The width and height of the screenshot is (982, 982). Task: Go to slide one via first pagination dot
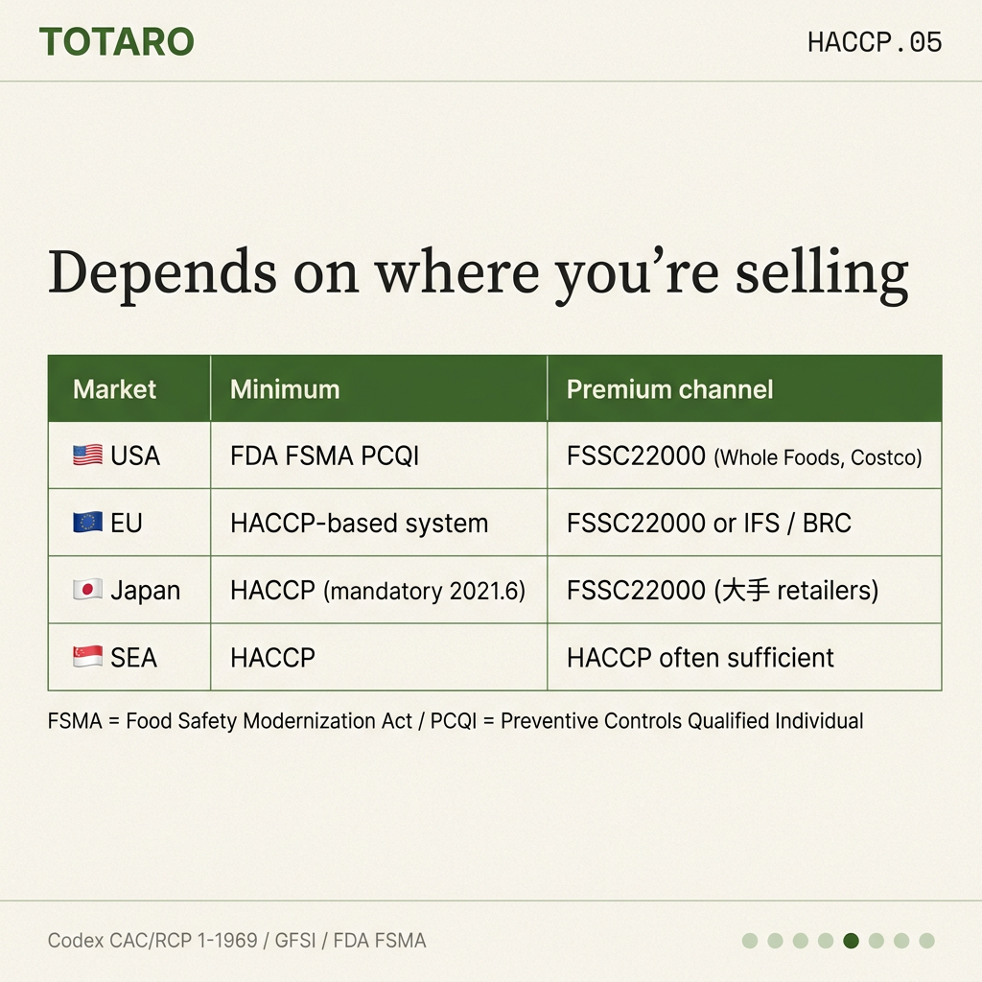750,940
